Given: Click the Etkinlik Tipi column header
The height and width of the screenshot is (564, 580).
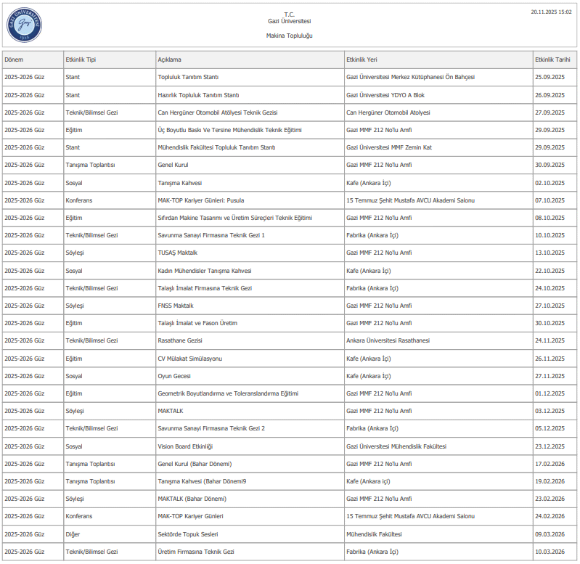Looking at the screenshot, I should point(81,60).
